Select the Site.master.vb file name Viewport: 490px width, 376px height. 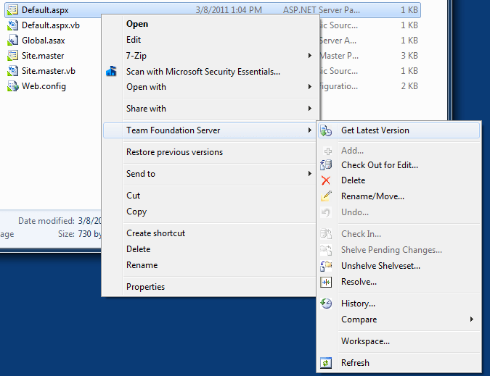click(49, 71)
